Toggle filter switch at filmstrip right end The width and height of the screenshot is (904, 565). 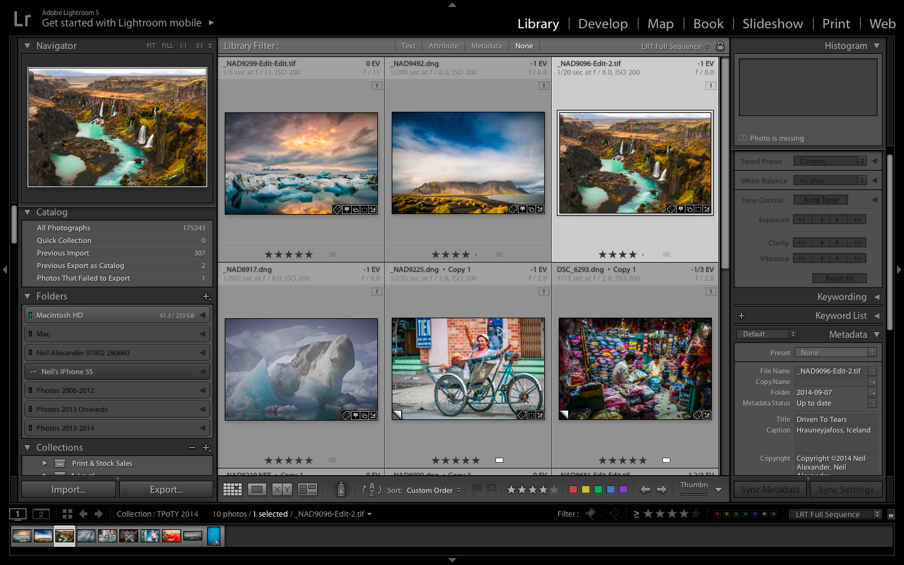point(891,514)
